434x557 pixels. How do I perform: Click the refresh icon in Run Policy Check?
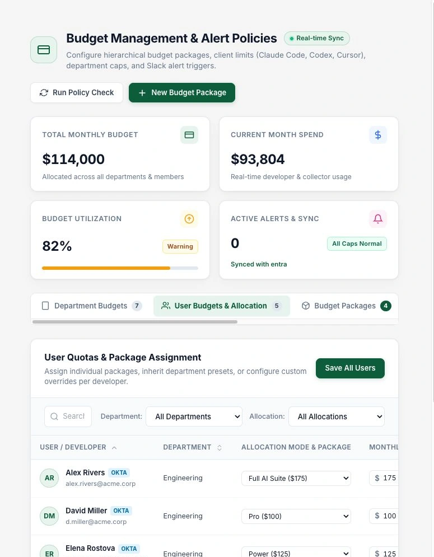[44, 93]
